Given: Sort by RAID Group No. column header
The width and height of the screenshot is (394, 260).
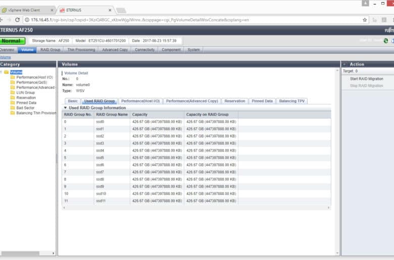Looking at the screenshot, I should pyautogui.click(x=78, y=114).
